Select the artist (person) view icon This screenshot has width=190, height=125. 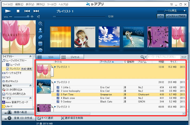[40, 30]
